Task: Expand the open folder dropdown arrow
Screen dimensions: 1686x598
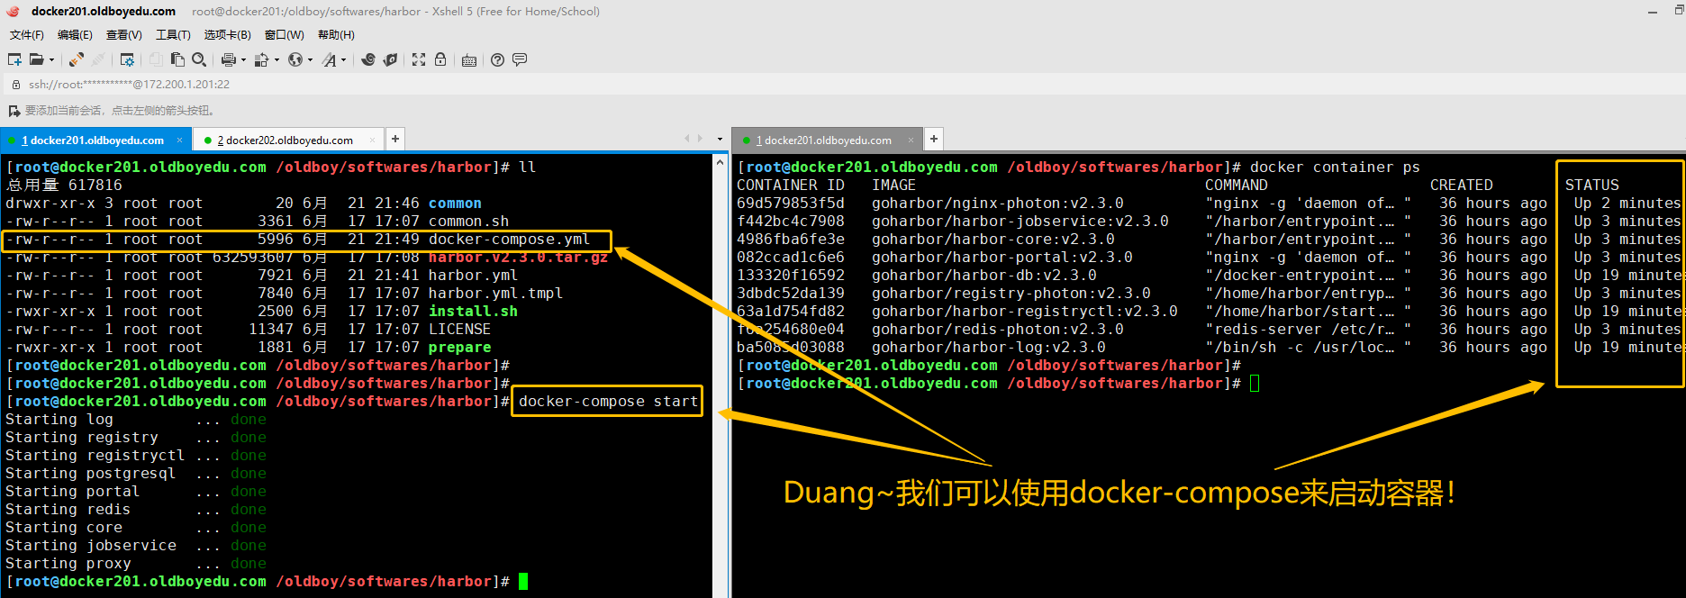Action: tap(51, 60)
